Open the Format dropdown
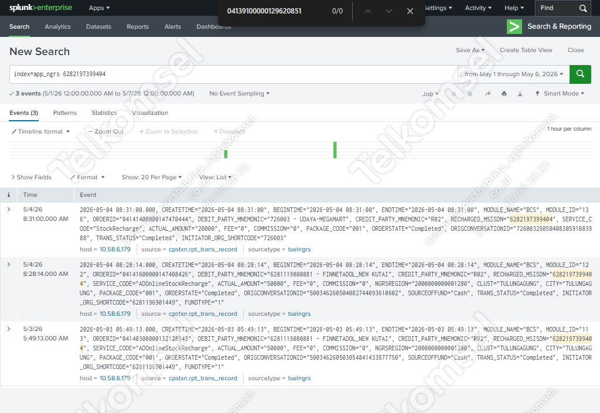Screen dimensions: 600x413 [x=87, y=178]
